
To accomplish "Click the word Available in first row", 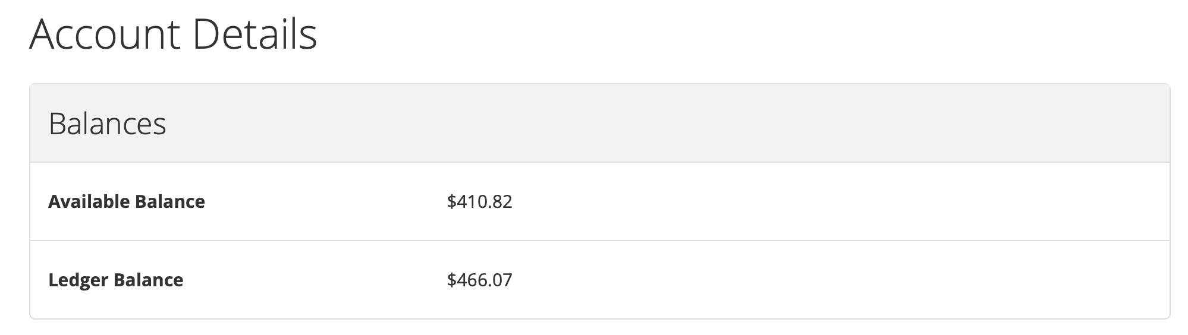I will click(89, 202).
